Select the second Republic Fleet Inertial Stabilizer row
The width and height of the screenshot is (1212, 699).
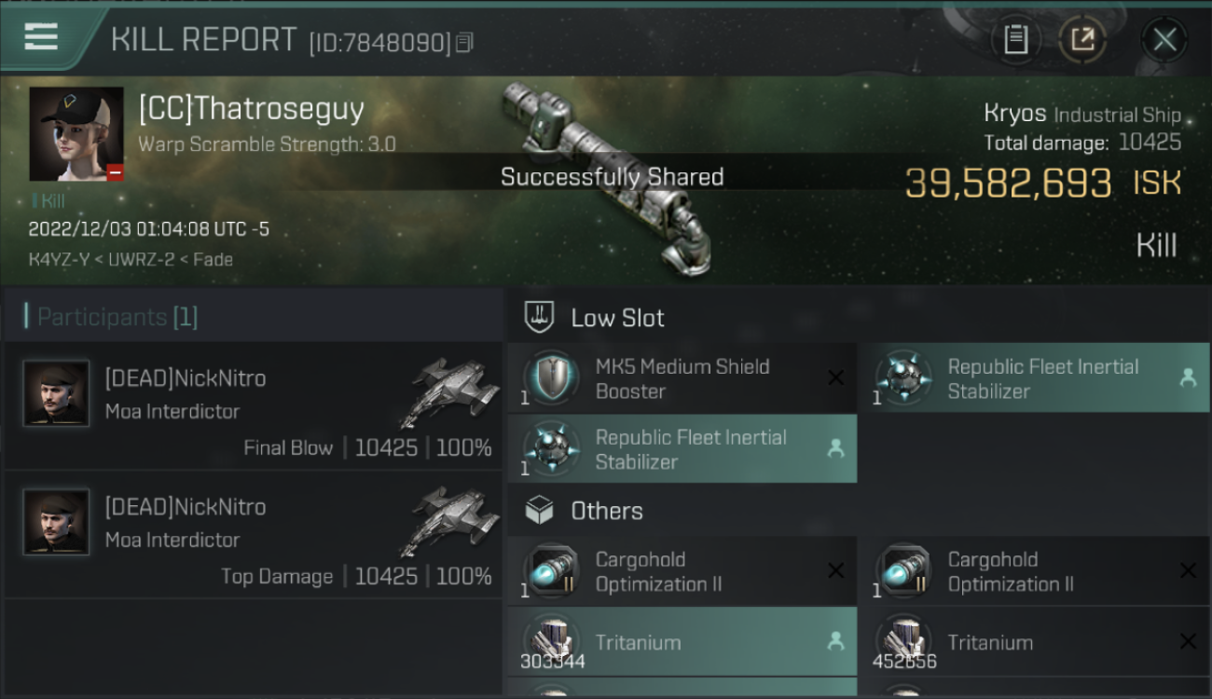tap(682, 449)
